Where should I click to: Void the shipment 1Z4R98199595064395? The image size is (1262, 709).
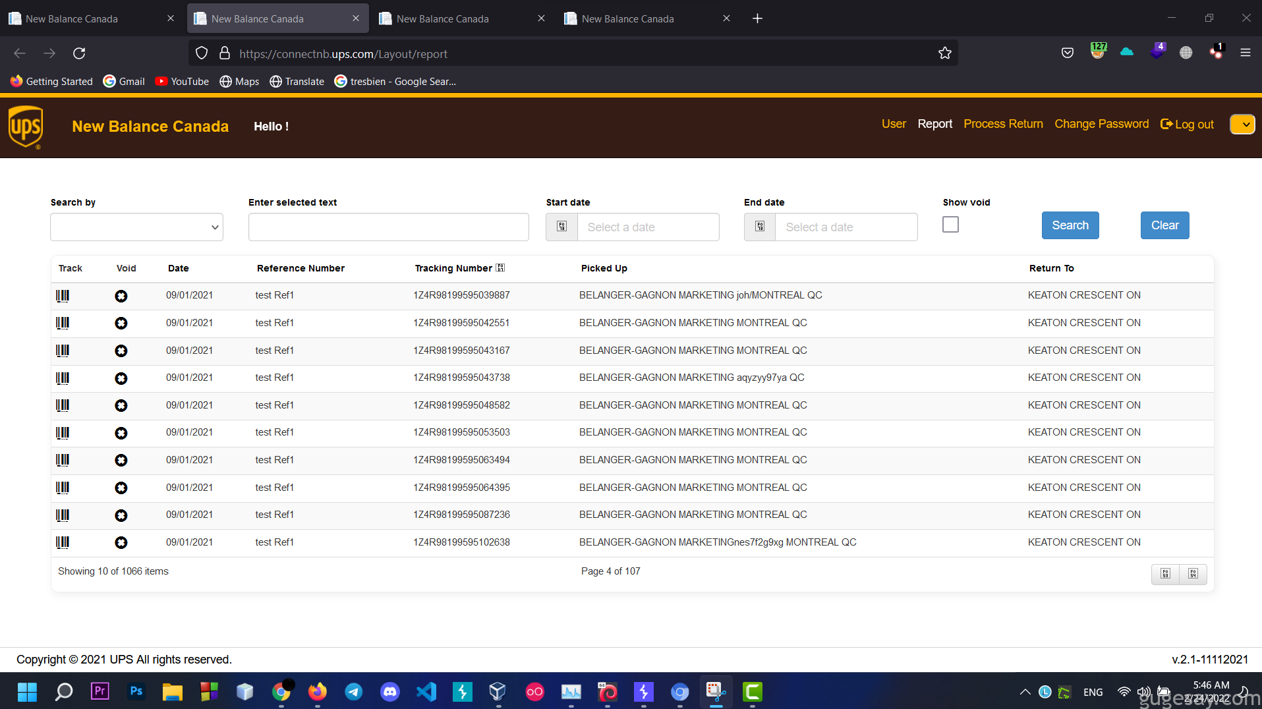121,488
